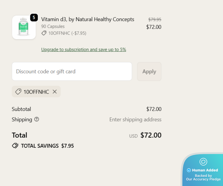Click the USD currency label

point(133,136)
